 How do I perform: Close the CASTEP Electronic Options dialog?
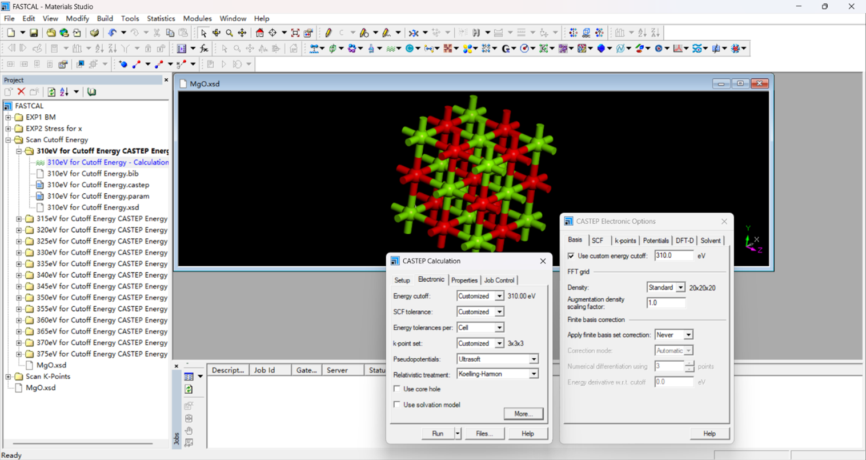click(724, 221)
